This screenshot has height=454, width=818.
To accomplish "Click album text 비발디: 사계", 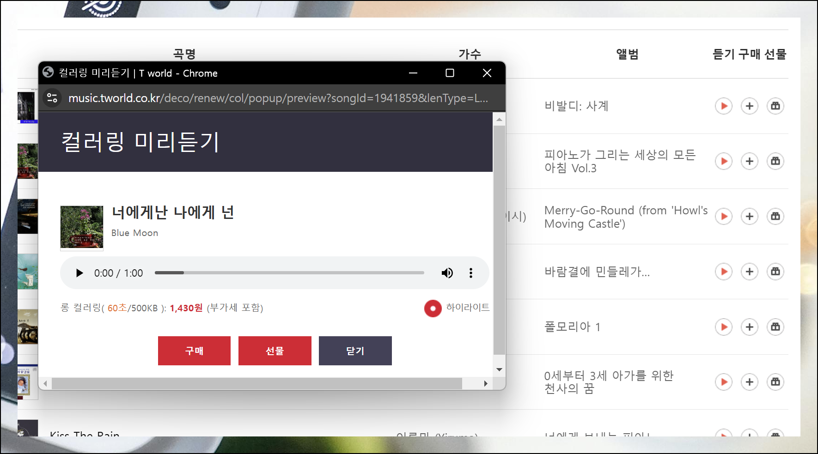I will [576, 106].
